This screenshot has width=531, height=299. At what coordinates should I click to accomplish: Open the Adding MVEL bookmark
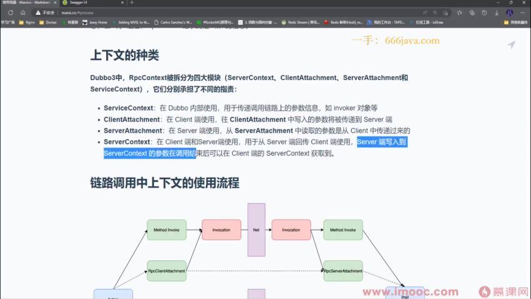tap(131, 23)
